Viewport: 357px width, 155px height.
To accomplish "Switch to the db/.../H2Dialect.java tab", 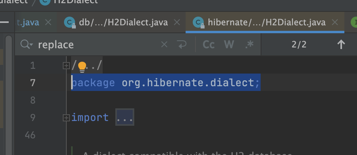I will pos(121,22).
